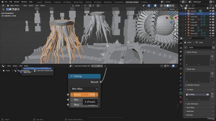This screenshot has height=121, width=216.
Task: Open the viewport Options dropdown
Action: pyautogui.click(x=173, y=9)
